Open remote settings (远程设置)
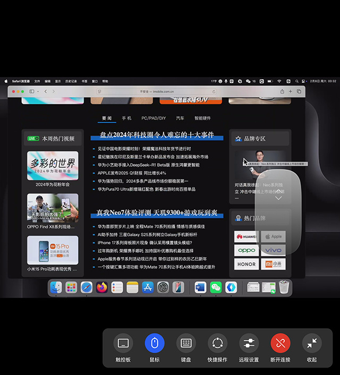Screen dimensions: 340x375 (x=249, y=343)
